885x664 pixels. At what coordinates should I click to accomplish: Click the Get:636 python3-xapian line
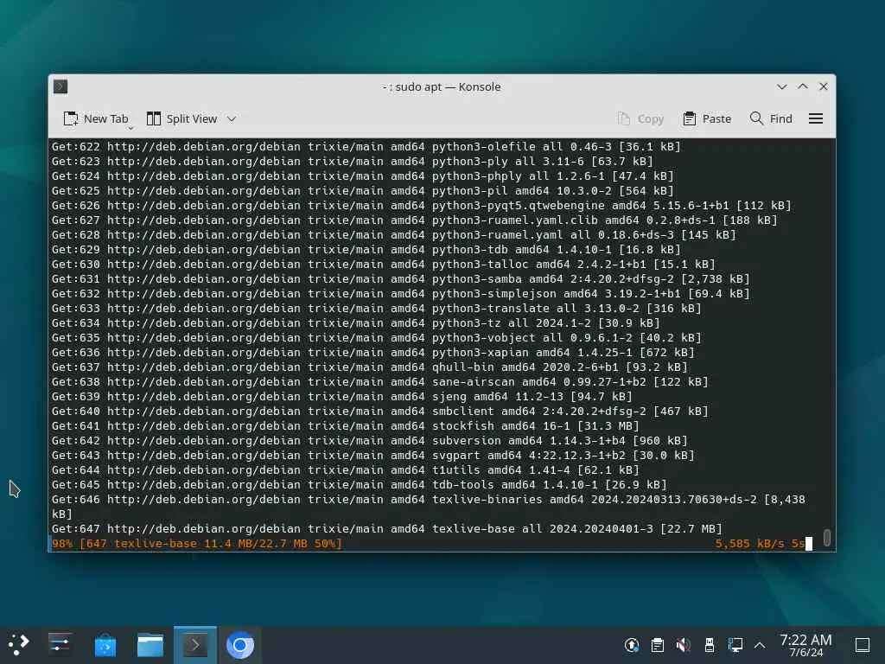pyautogui.click(x=373, y=353)
